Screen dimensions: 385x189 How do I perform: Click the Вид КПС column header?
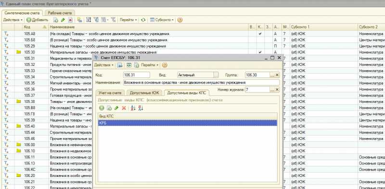coord(188,116)
